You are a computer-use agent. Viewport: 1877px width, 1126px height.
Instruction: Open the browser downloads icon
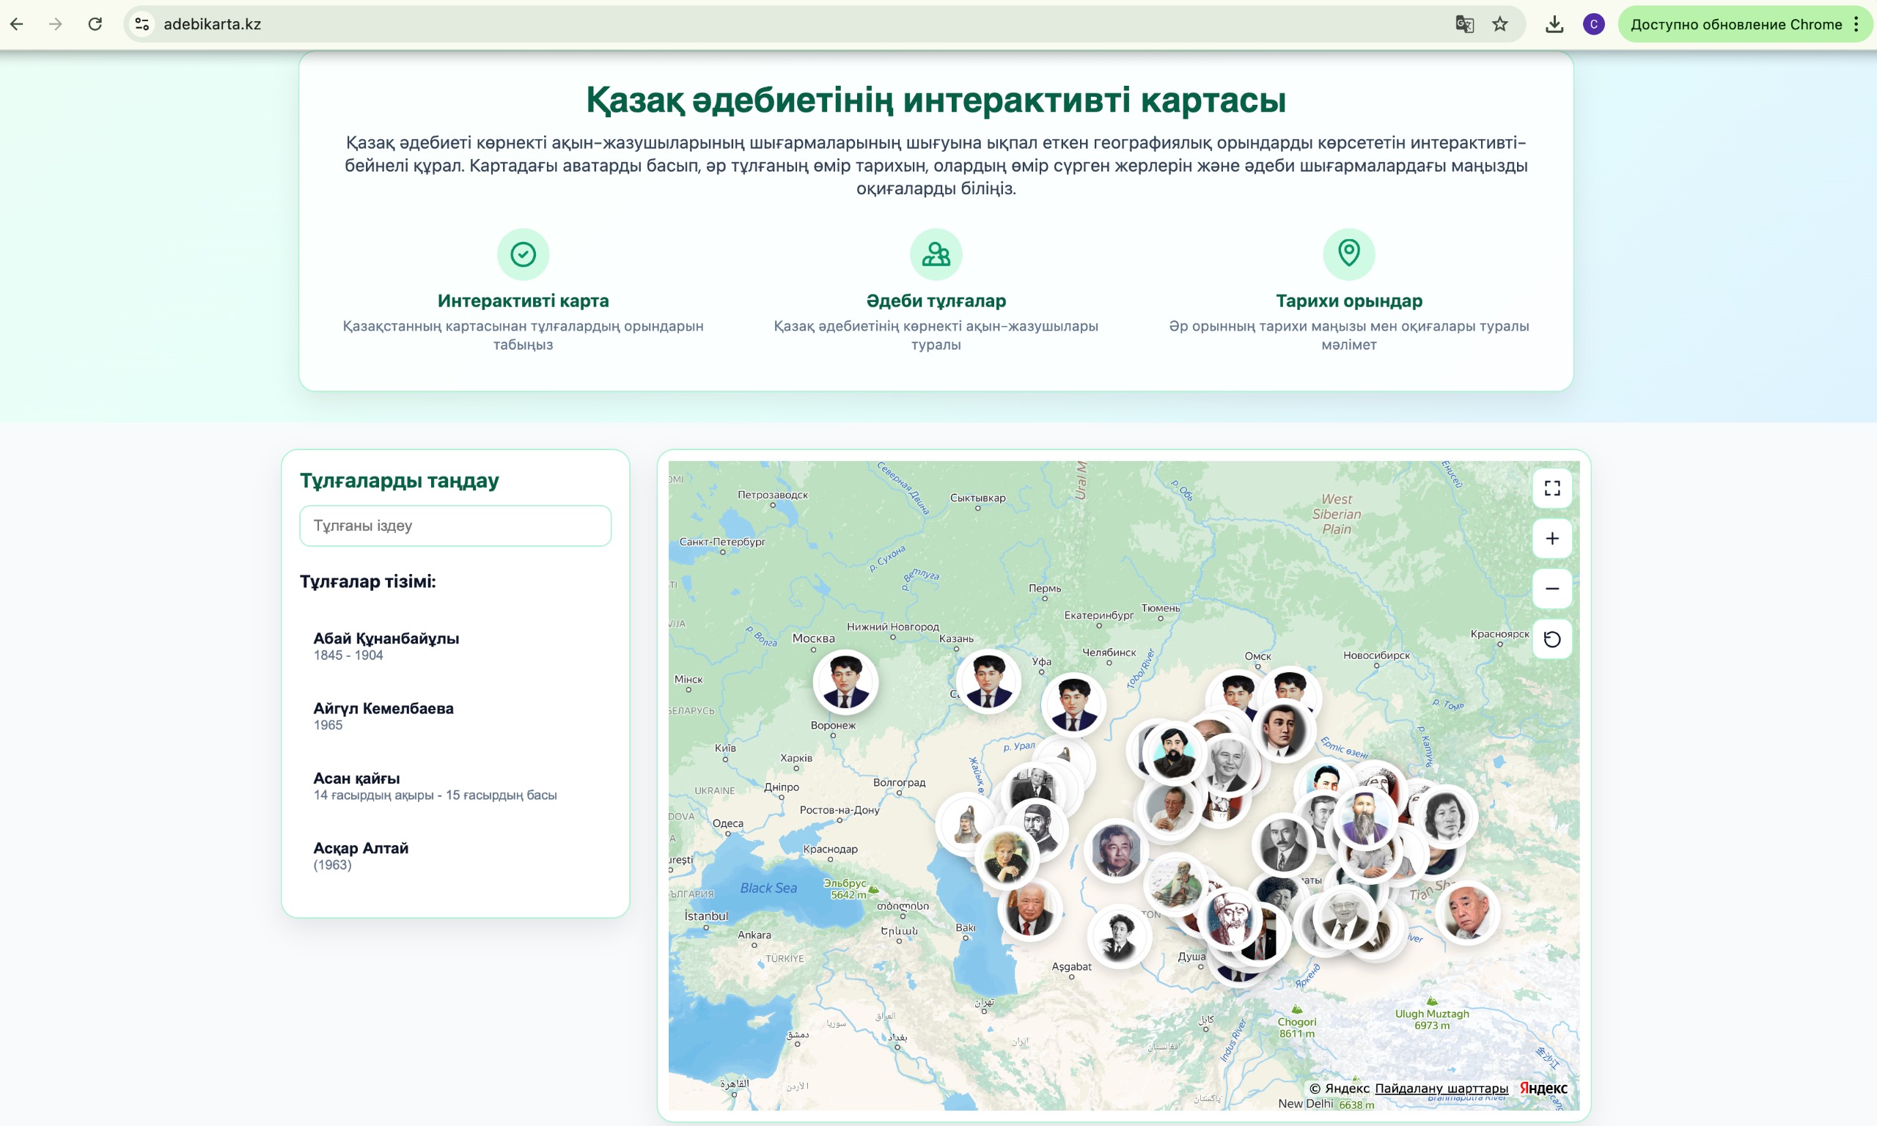click(x=1554, y=23)
